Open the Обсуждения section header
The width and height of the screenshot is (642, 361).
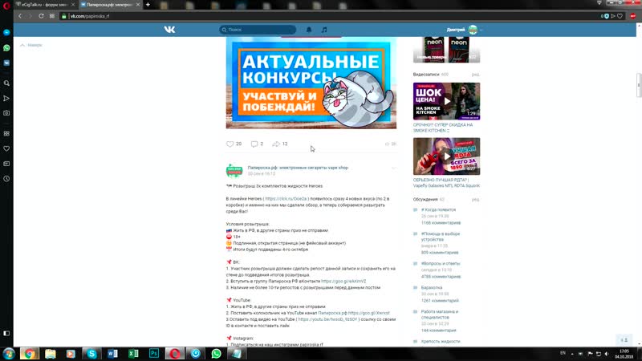tap(425, 199)
